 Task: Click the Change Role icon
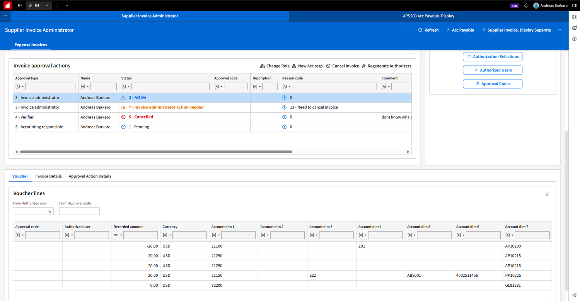tap(263, 66)
